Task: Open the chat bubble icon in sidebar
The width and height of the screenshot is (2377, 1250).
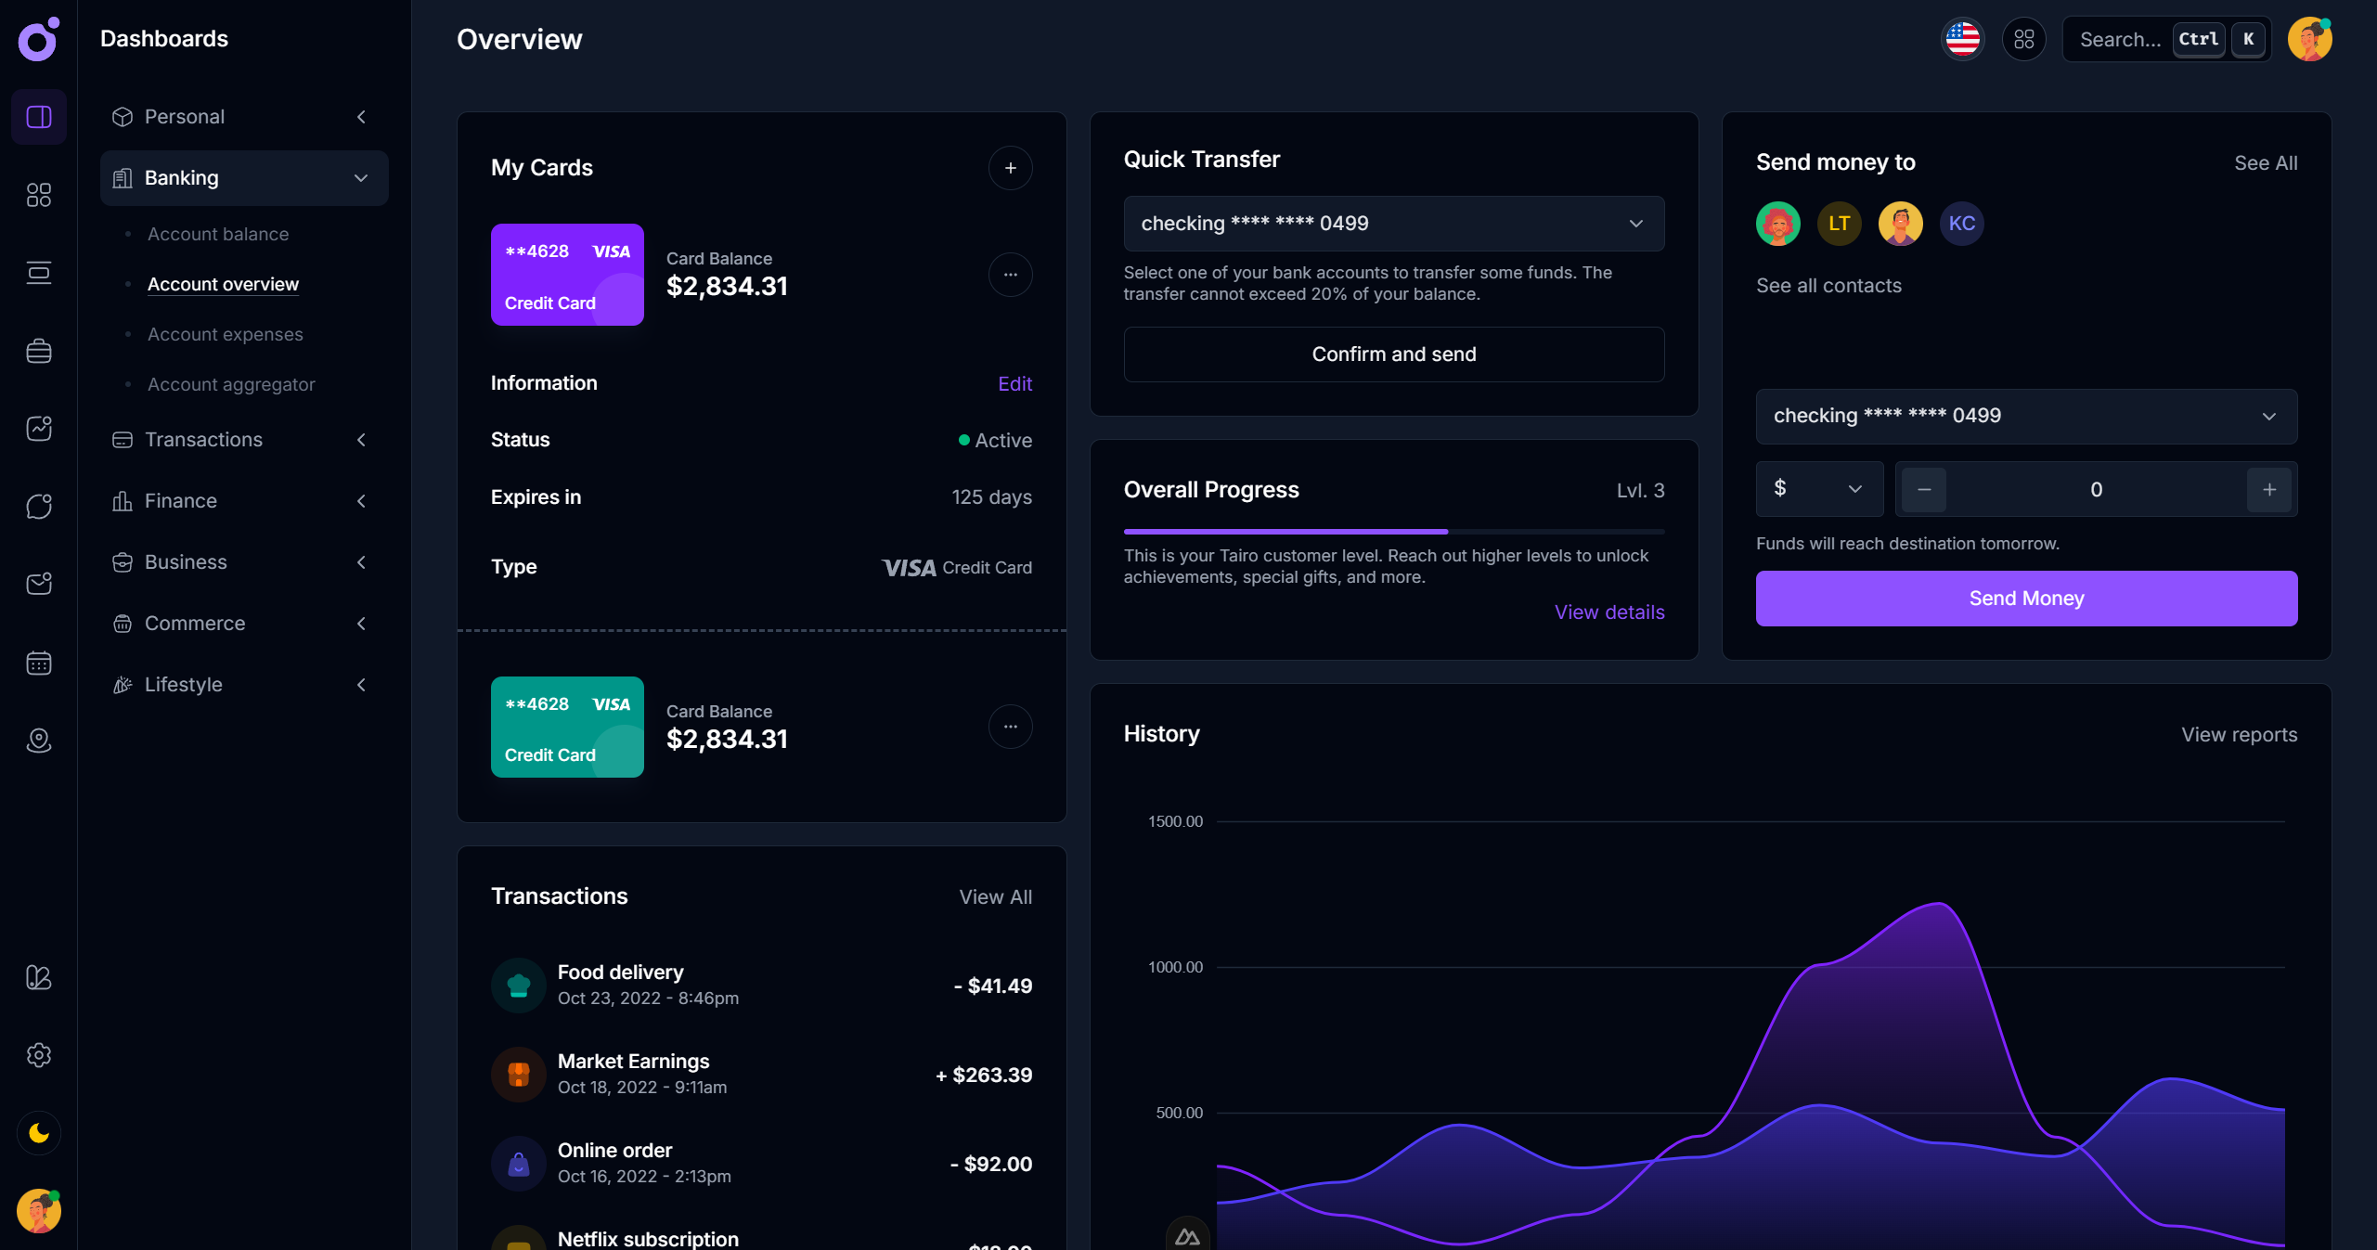Action: tap(38, 506)
